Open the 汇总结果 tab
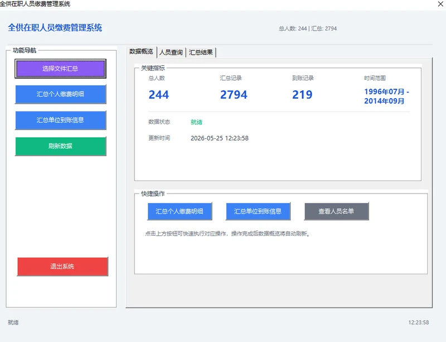Image resolution: width=446 pixels, height=342 pixels. pos(201,52)
